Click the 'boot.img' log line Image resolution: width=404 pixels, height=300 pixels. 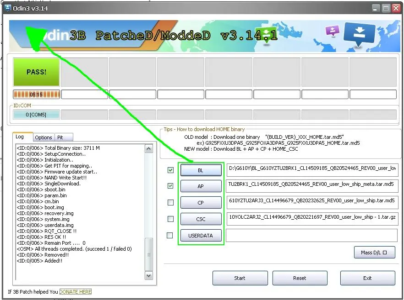click(40, 207)
